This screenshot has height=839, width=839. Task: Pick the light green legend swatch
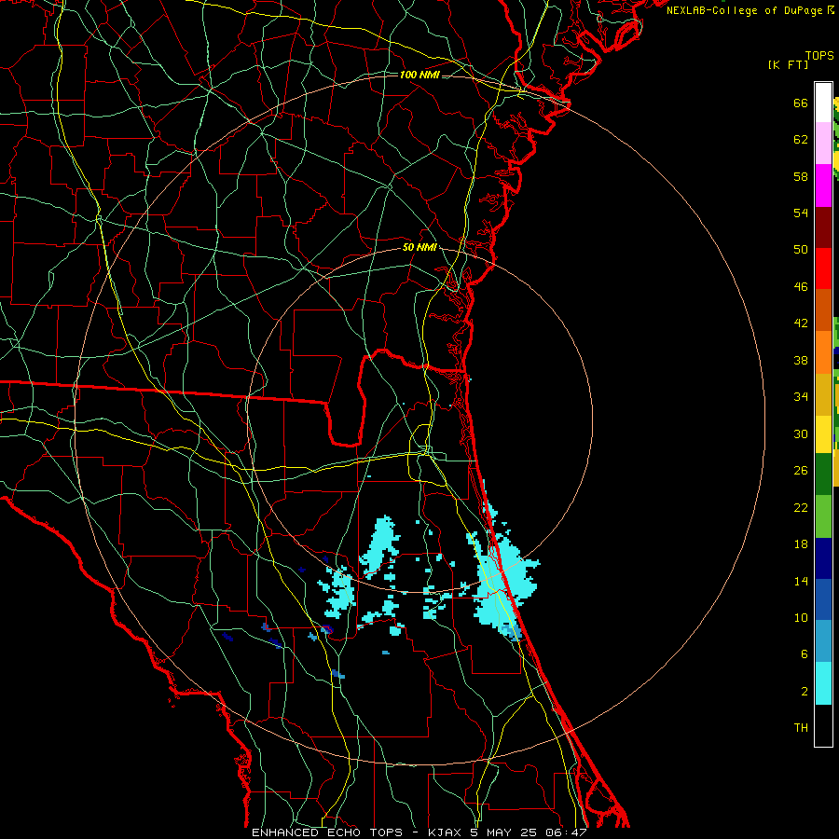point(823,516)
